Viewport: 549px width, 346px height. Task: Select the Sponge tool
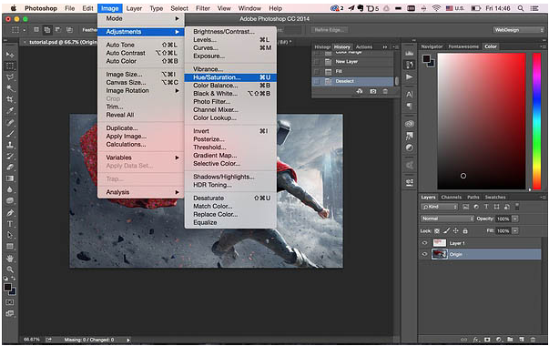10,200
